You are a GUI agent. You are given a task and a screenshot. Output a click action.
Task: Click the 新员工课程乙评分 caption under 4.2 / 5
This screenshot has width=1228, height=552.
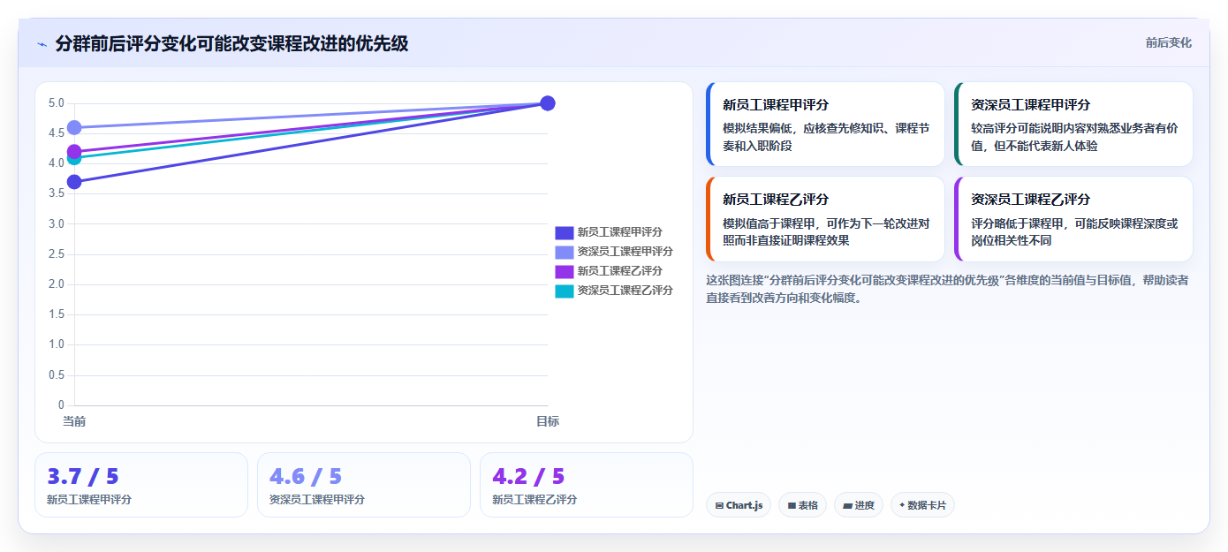[x=534, y=500]
